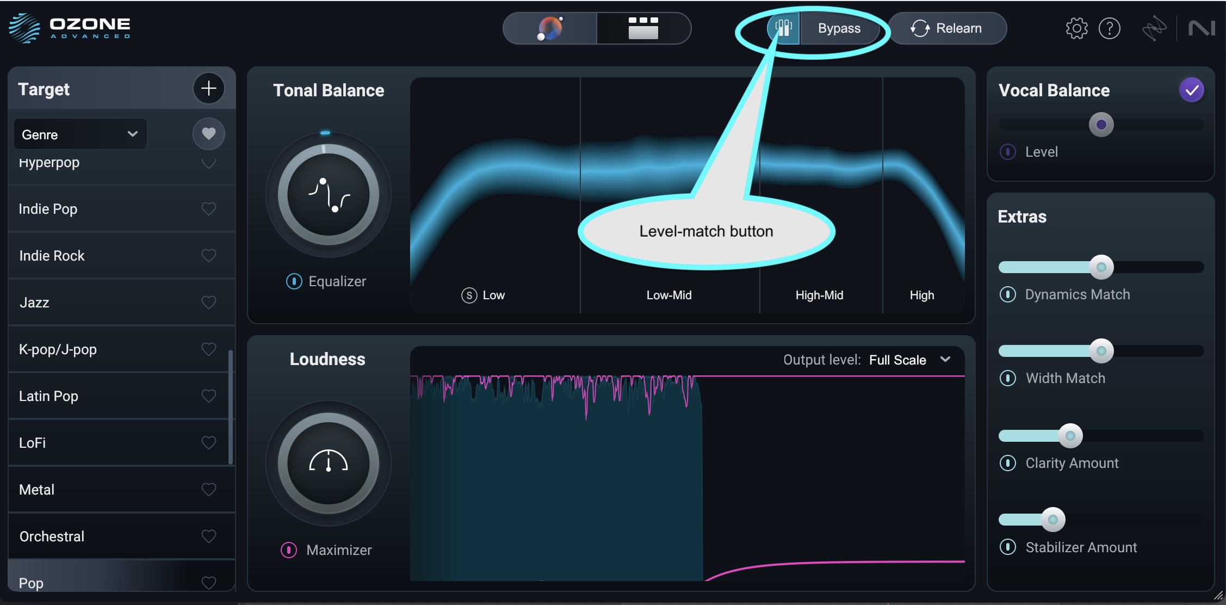Click the Maximizer amount knob
The width and height of the screenshot is (1226, 605).
point(328,464)
